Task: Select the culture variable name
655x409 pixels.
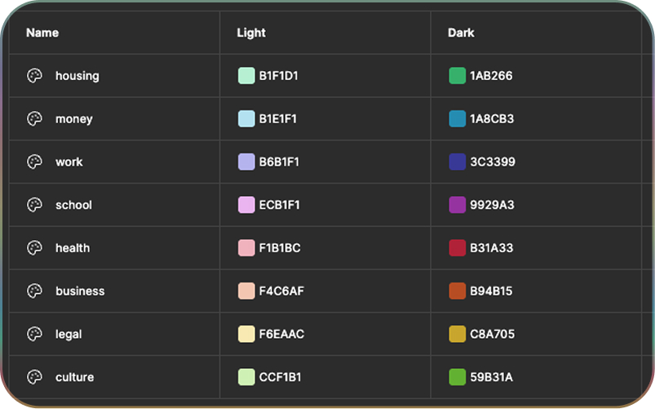Action: pos(75,377)
